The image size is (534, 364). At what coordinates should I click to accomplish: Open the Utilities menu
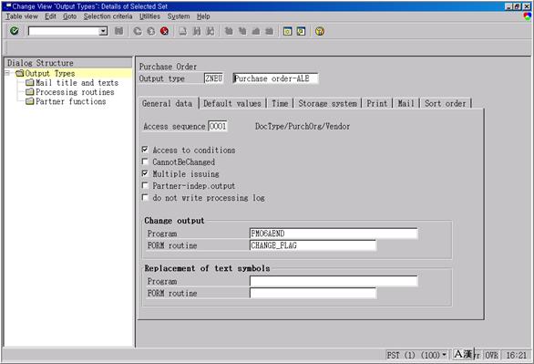click(x=149, y=16)
